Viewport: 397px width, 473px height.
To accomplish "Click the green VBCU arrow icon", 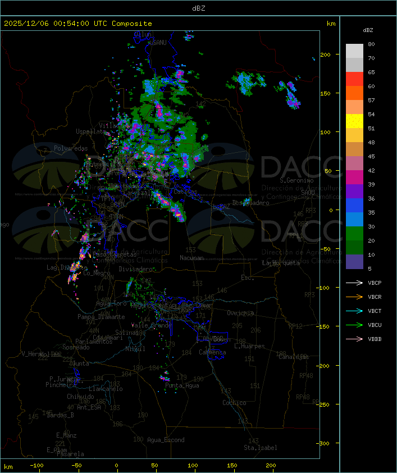I will 354,325.
